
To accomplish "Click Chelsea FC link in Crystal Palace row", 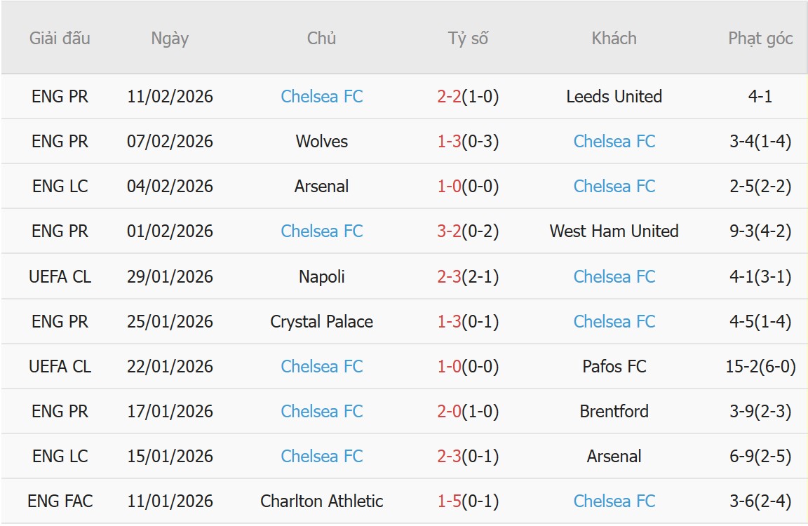I will [614, 322].
